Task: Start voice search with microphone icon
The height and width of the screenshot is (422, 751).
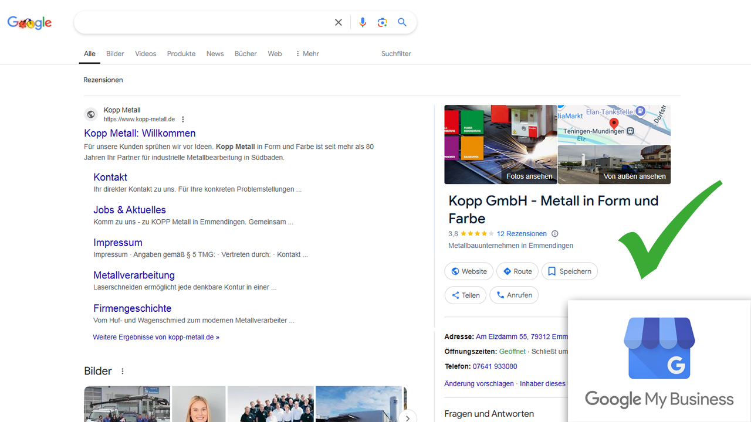Action: (x=363, y=22)
